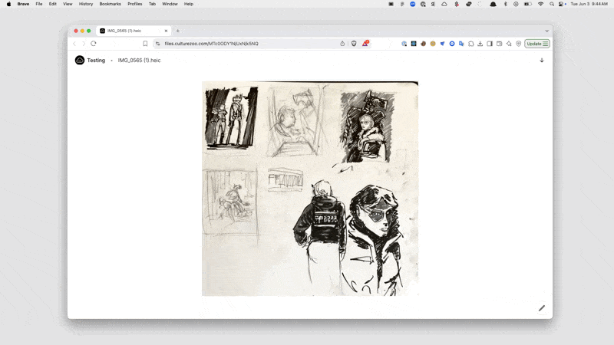614x345 pixels.
Task: Open the History menu
Action: click(86, 4)
